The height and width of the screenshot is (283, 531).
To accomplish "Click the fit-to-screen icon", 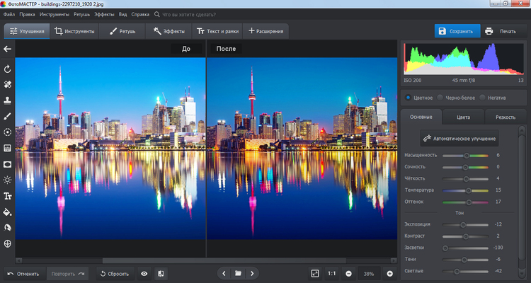I will [x=315, y=273].
